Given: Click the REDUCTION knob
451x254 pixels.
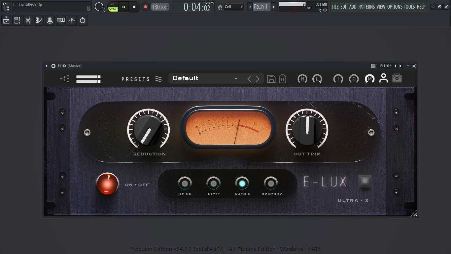Looking at the screenshot, I should coord(149,130).
